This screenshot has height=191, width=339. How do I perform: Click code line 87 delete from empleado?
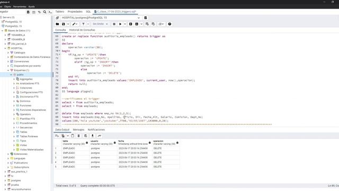(x=96, y=114)
